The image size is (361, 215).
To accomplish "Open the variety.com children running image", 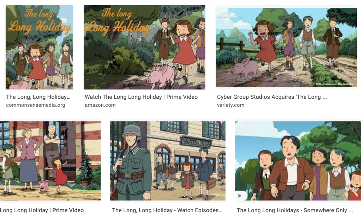I will pyautogui.click(x=286, y=47).
